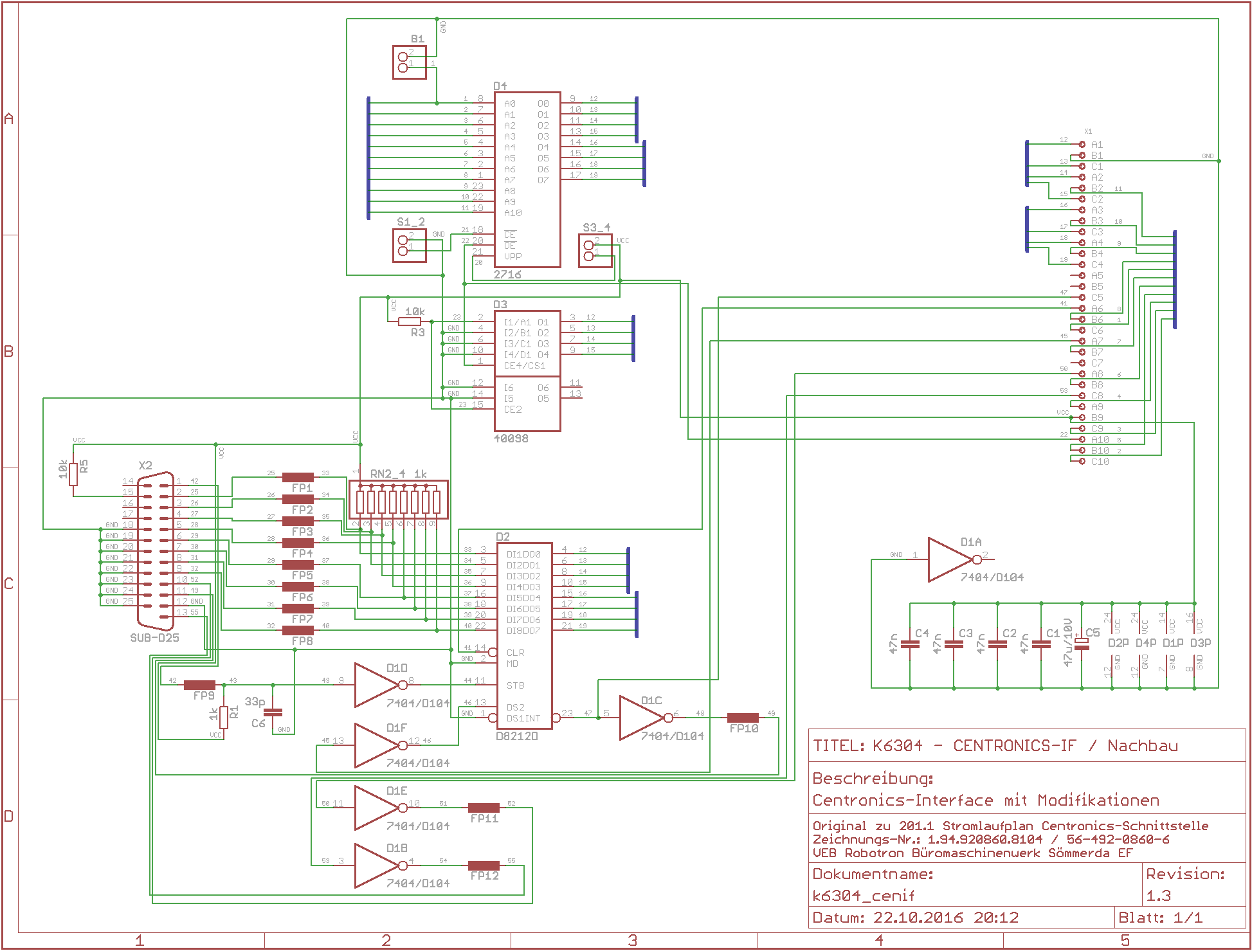Click the 'Datum: 22.10.2016 20:12' text
Screen dimensions: 1252x951
(x=916, y=918)
